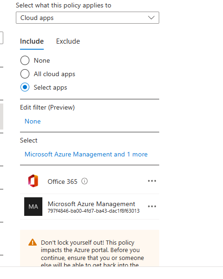Open Microsoft Azure Management ellipsis menu
This screenshot has height=279, width=223.
(152, 207)
